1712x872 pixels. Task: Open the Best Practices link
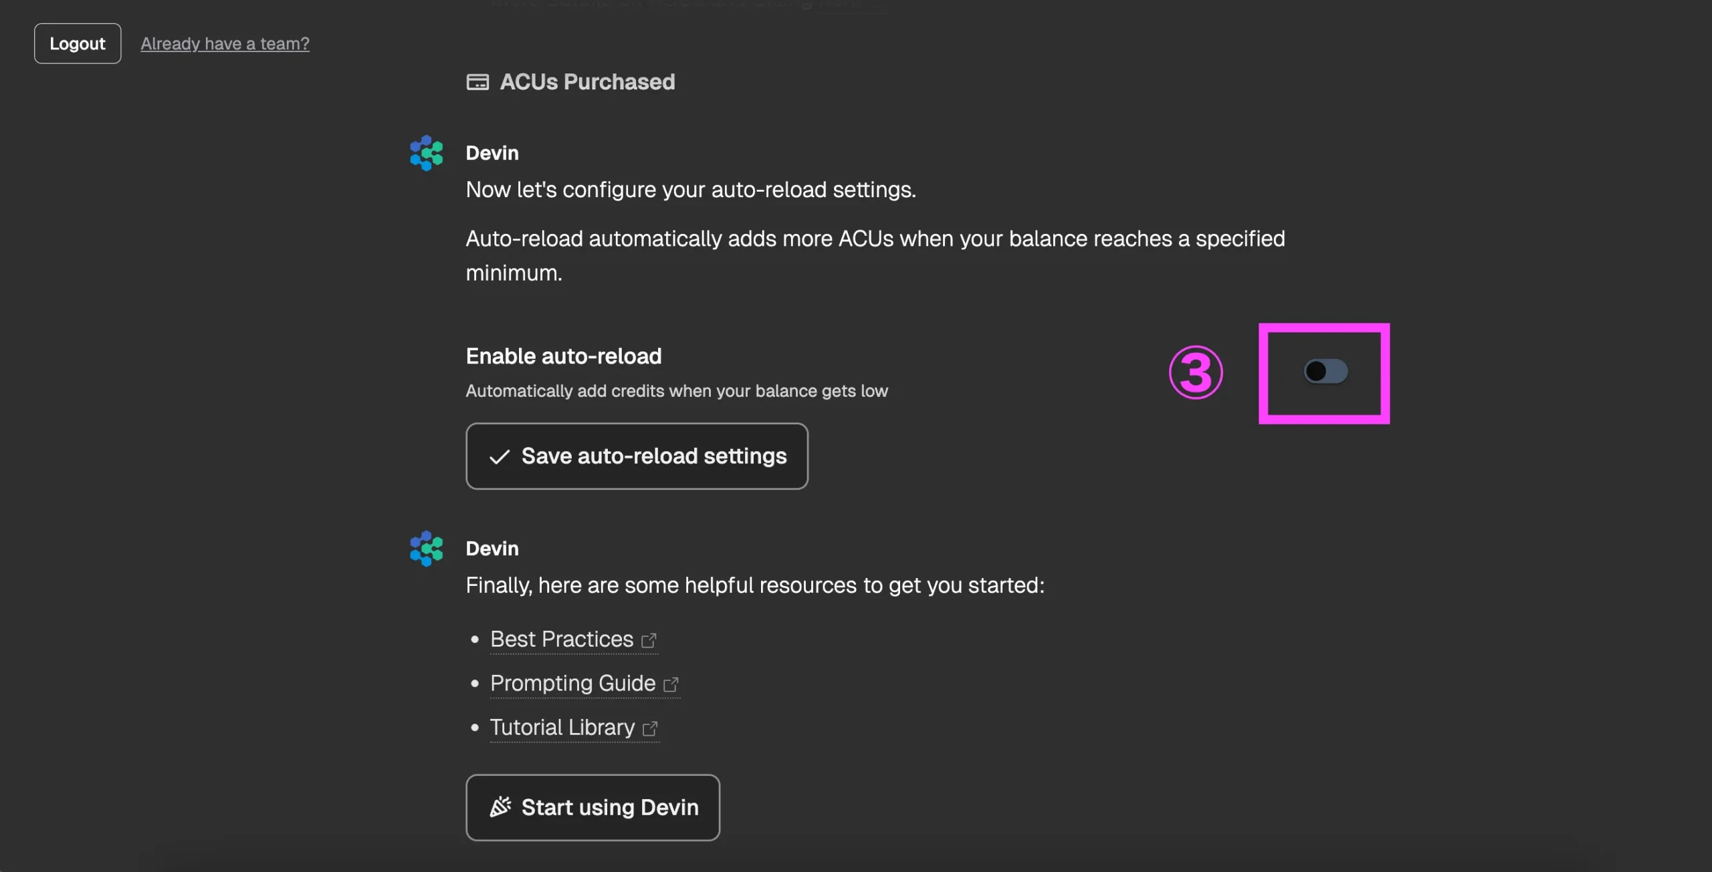pyautogui.click(x=574, y=639)
